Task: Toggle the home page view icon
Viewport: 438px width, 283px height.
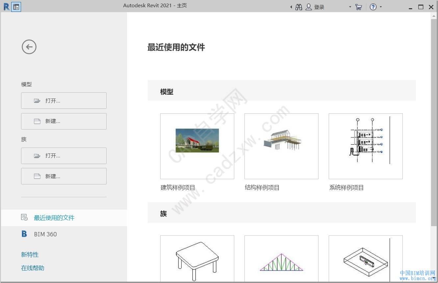Action: click(x=16, y=7)
